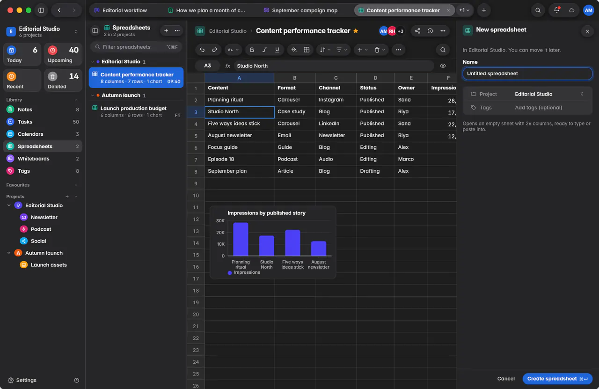Go back with the navigation arrow
This screenshot has width=599, height=389.
(59, 10)
